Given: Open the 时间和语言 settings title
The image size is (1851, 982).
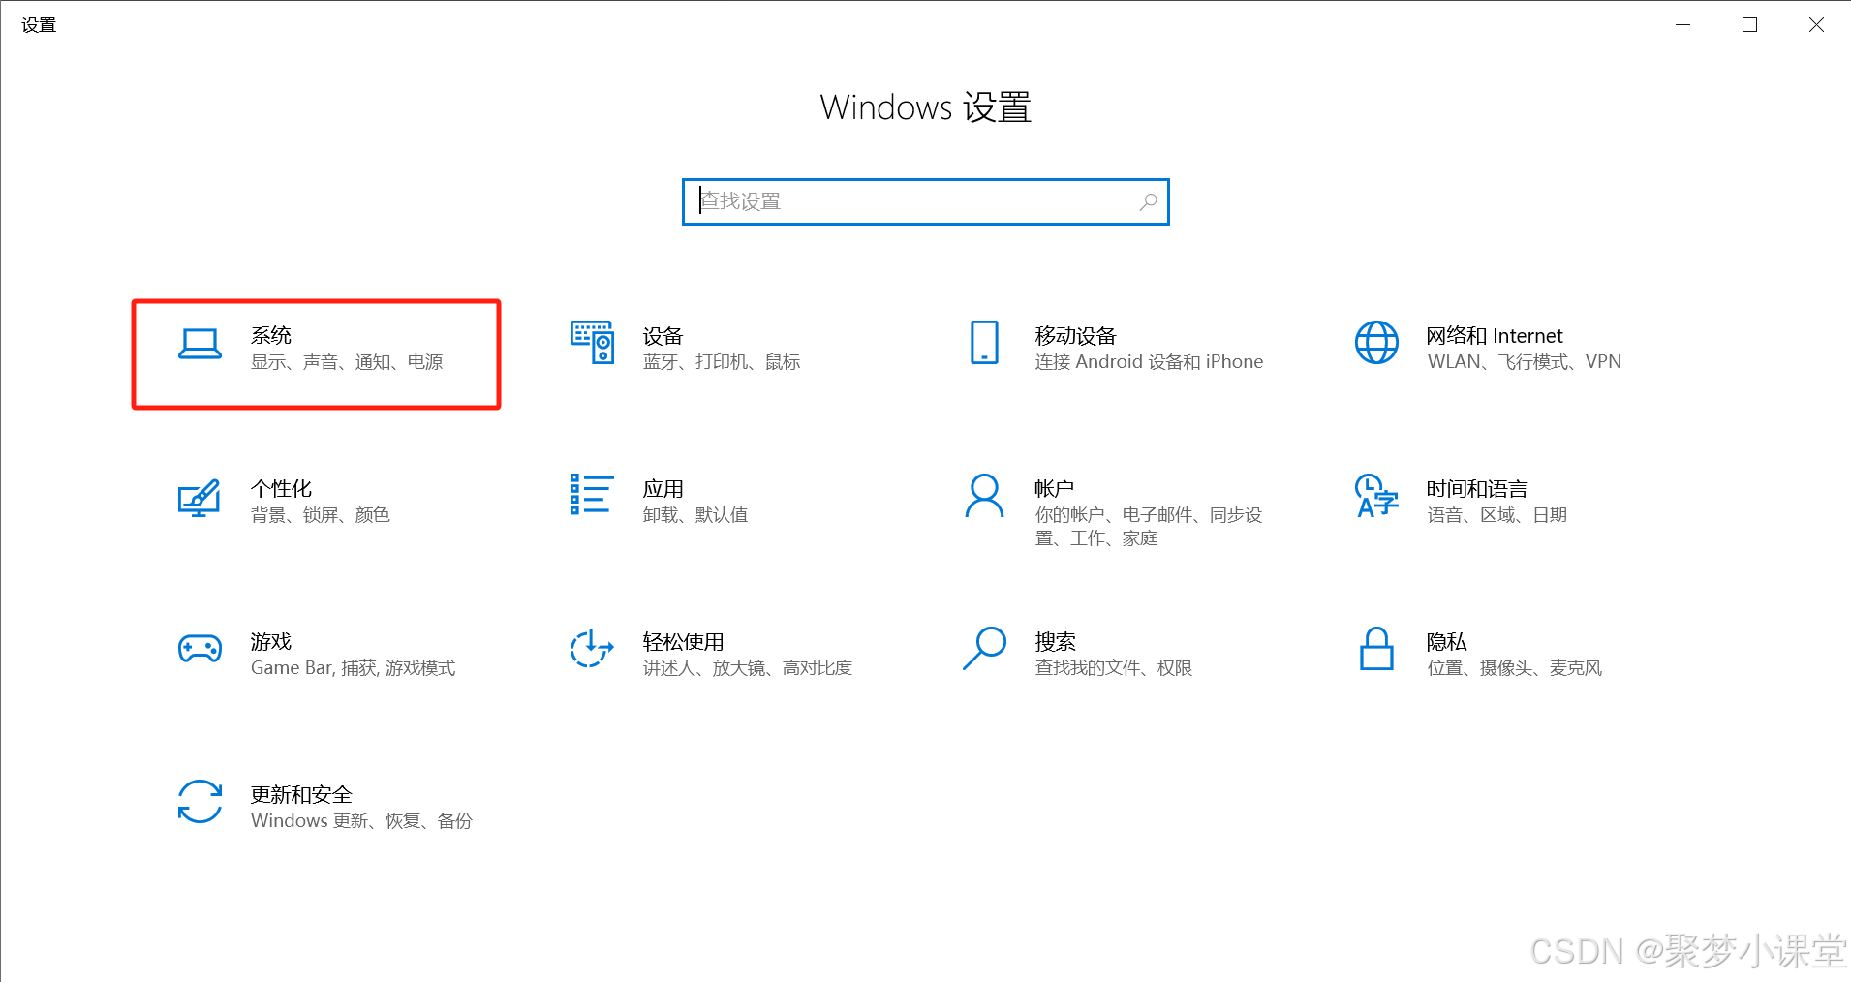Looking at the screenshot, I should click(x=1478, y=489).
